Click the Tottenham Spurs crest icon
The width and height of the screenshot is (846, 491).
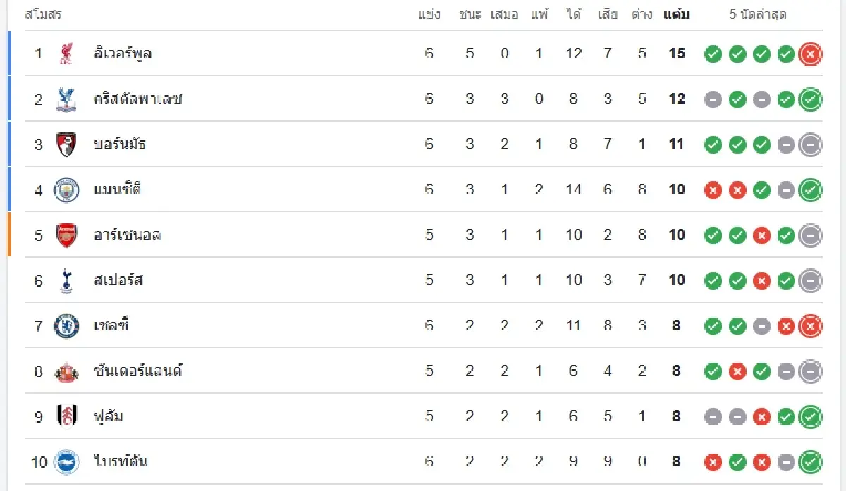click(x=66, y=280)
